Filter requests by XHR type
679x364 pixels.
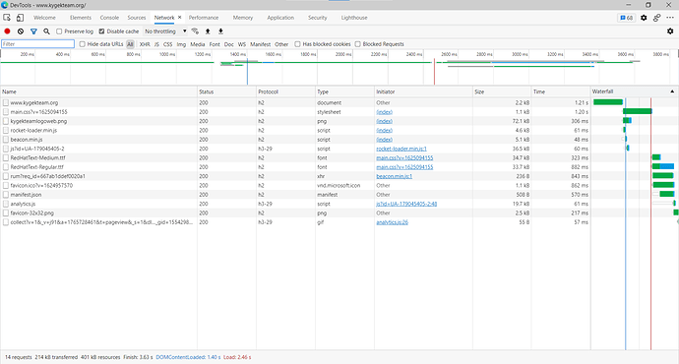[145, 44]
